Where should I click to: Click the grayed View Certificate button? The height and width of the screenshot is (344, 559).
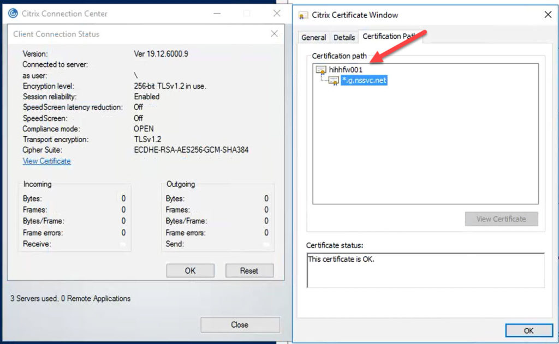[x=501, y=219]
